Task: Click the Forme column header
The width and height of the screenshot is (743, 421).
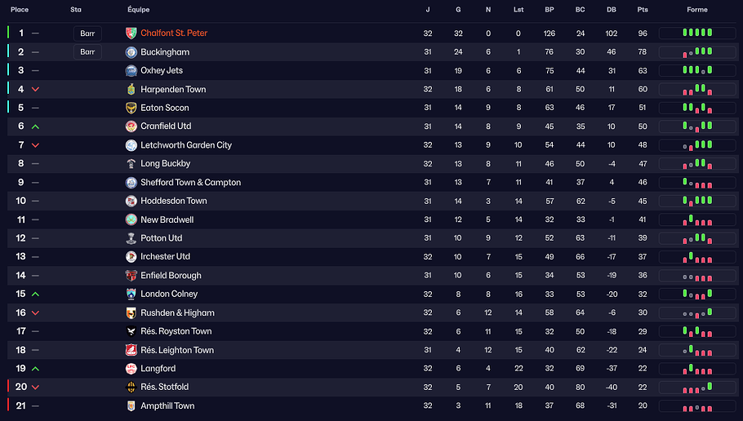Action: pos(697,10)
